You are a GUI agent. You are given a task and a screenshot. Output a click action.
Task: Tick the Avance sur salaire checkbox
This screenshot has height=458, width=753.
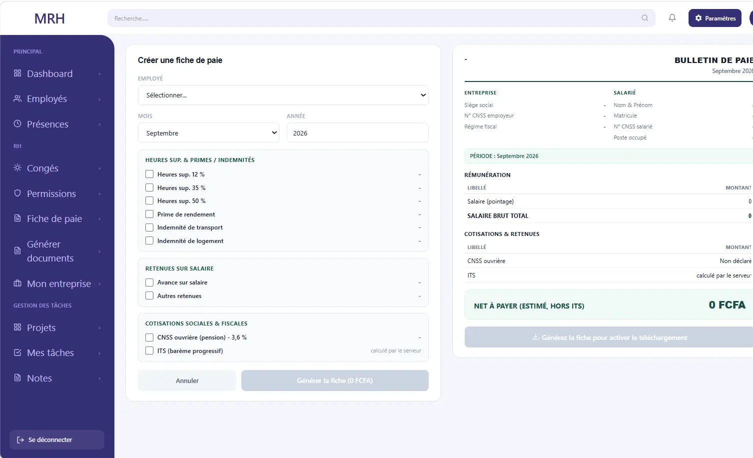[x=149, y=282]
